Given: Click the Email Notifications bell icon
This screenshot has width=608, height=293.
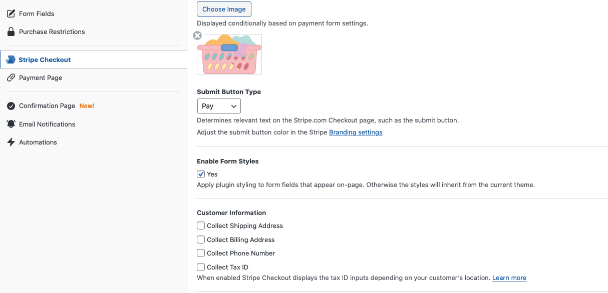Looking at the screenshot, I should point(11,124).
